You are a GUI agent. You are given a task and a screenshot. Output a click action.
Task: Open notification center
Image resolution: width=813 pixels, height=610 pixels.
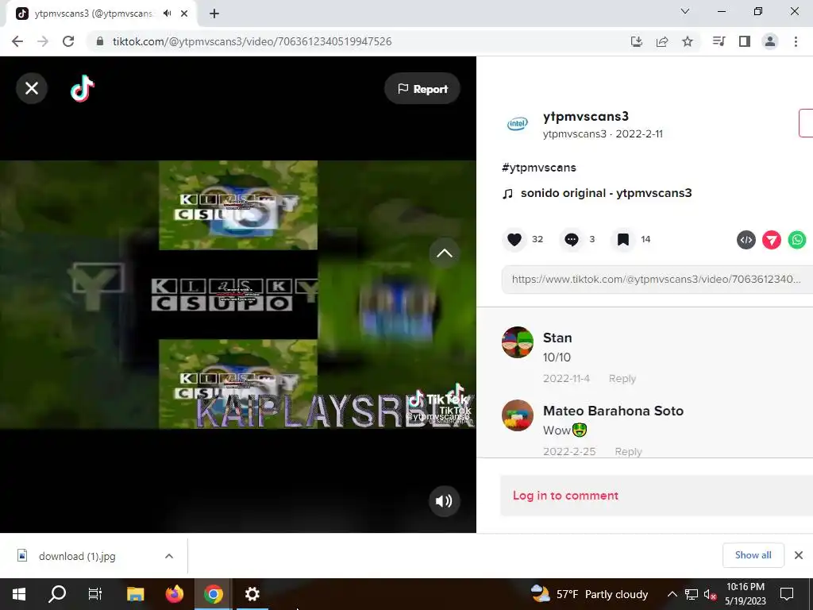[787, 594]
